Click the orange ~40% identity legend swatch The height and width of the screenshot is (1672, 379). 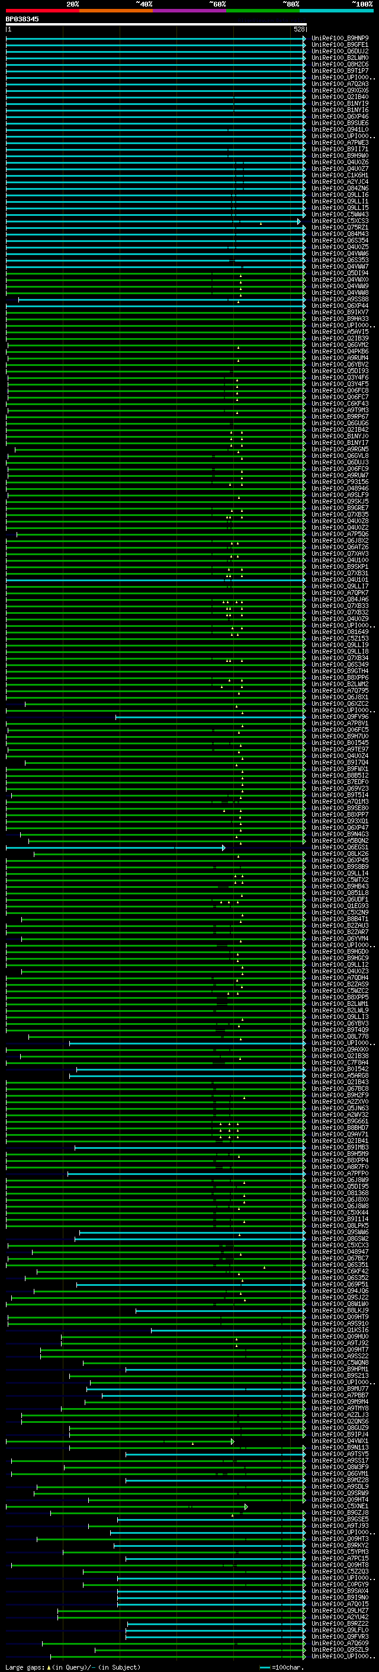(x=115, y=11)
